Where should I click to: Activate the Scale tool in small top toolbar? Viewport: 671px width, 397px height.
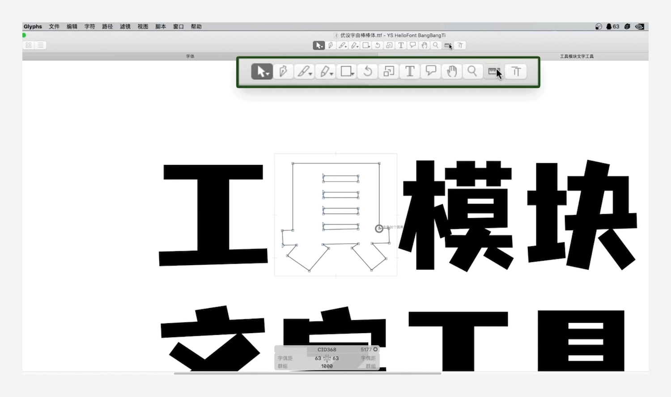point(389,45)
